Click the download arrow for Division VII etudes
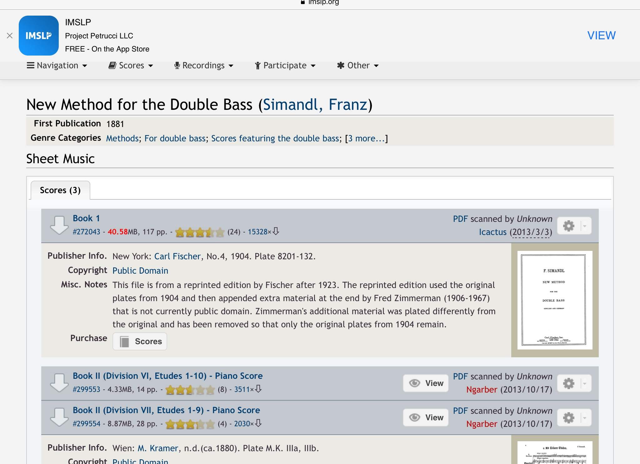 [x=59, y=417]
